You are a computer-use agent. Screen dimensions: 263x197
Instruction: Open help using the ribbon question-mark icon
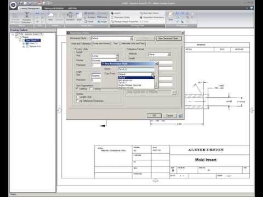click(252, 8)
